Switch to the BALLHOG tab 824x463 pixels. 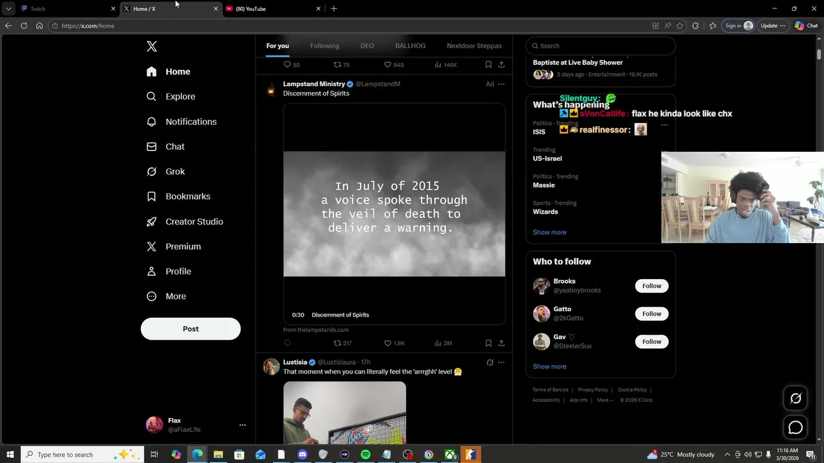pos(410,46)
